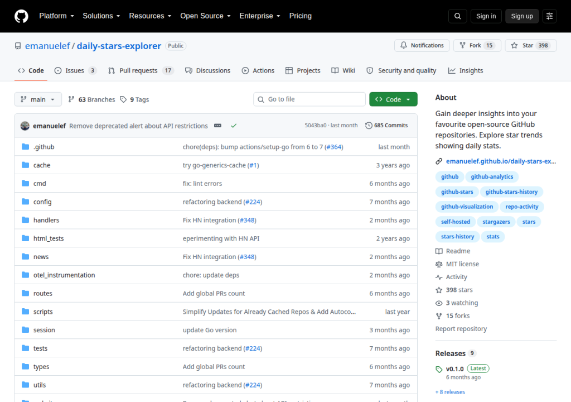This screenshot has height=402, width=571.
Task: Switch to the Discussions tab
Action: click(207, 70)
